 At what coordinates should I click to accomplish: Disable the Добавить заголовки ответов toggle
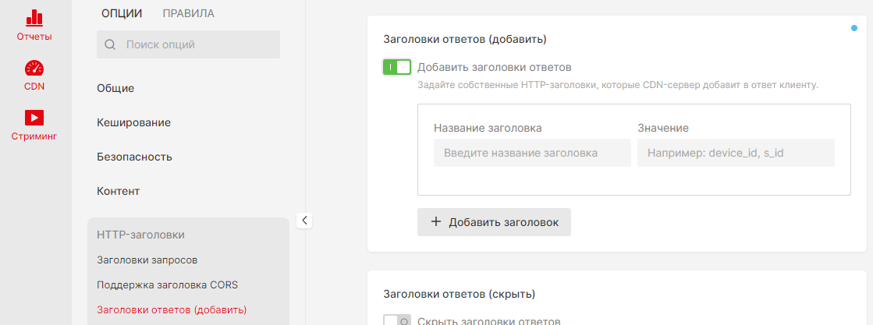point(396,67)
